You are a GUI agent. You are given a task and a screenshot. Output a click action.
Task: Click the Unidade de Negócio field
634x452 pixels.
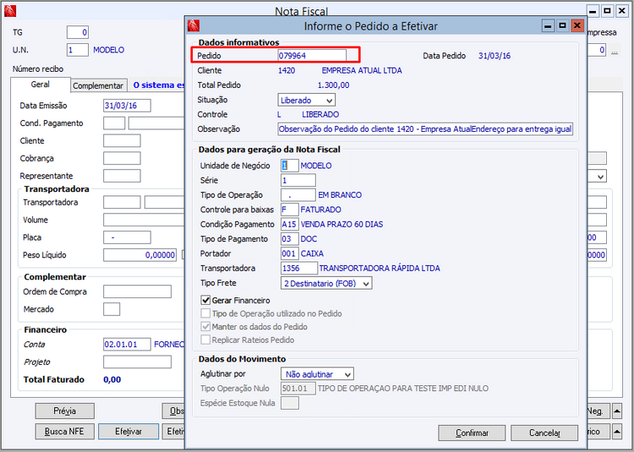coord(289,166)
